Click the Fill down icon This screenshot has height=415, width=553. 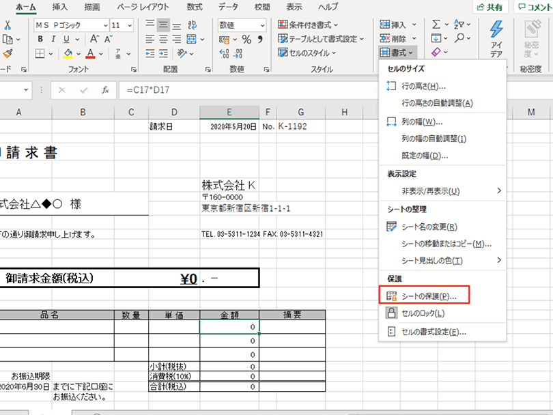436,38
